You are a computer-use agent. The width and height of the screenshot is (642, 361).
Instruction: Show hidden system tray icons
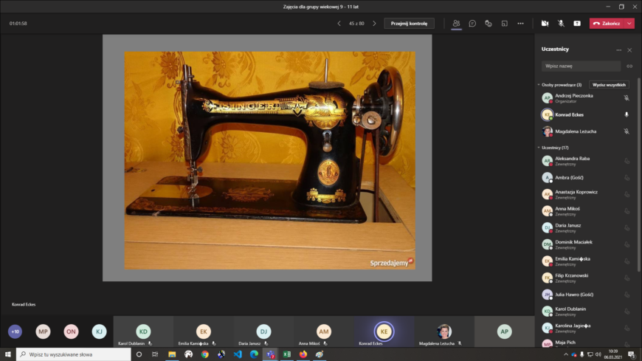click(x=566, y=354)
